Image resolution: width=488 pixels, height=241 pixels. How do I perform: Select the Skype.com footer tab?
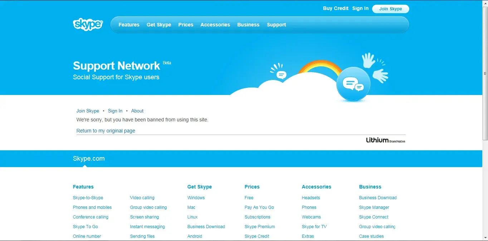click(89, 159)
